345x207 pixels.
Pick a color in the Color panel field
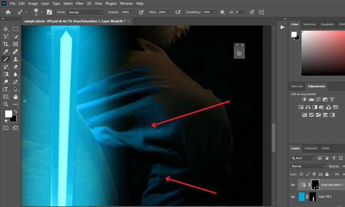(x=323, y=53)
